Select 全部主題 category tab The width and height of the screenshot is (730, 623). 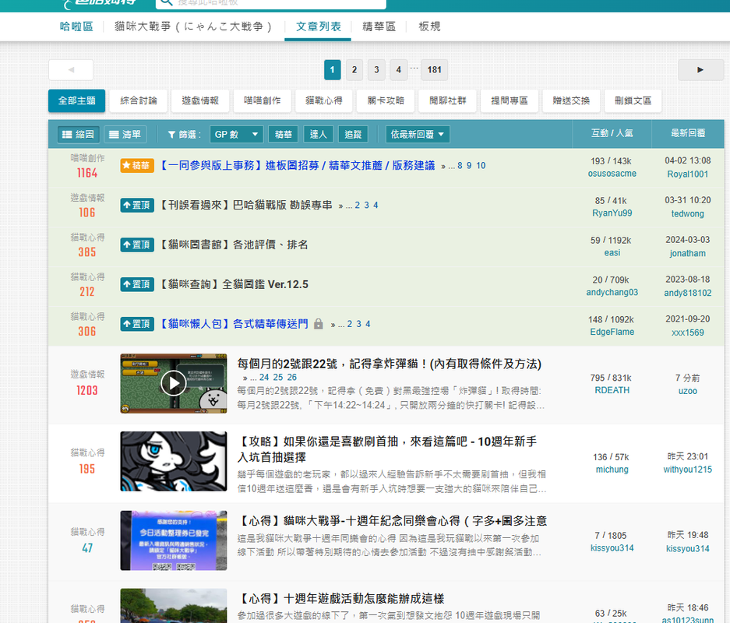coord(77,101)
